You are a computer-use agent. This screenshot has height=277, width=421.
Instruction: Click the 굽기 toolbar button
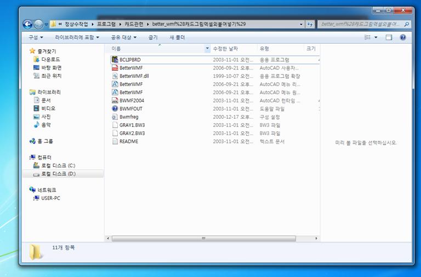click(153, 37)
